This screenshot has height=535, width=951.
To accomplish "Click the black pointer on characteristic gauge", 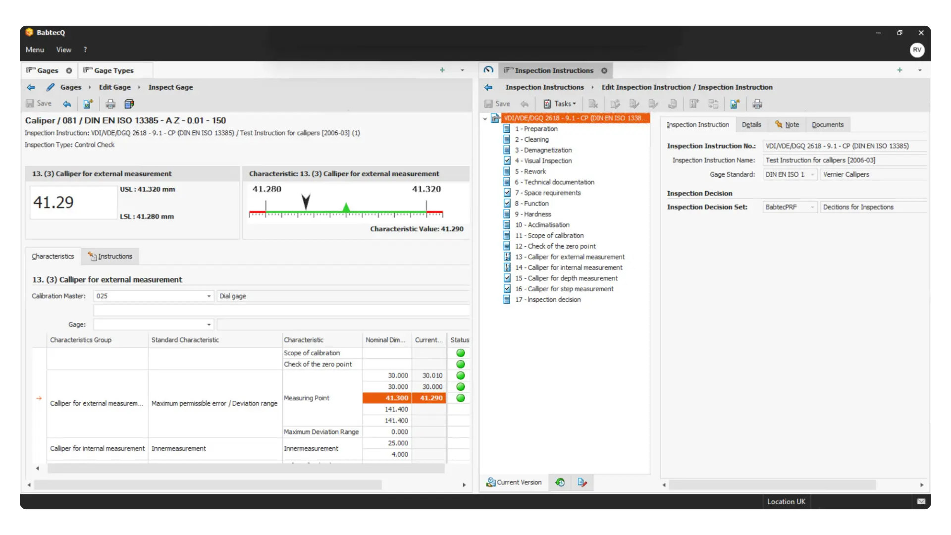I will pyautogui.click(x=306, y=202).
